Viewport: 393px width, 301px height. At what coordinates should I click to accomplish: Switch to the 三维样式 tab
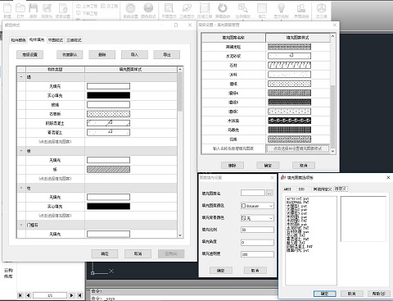[74, 40]
